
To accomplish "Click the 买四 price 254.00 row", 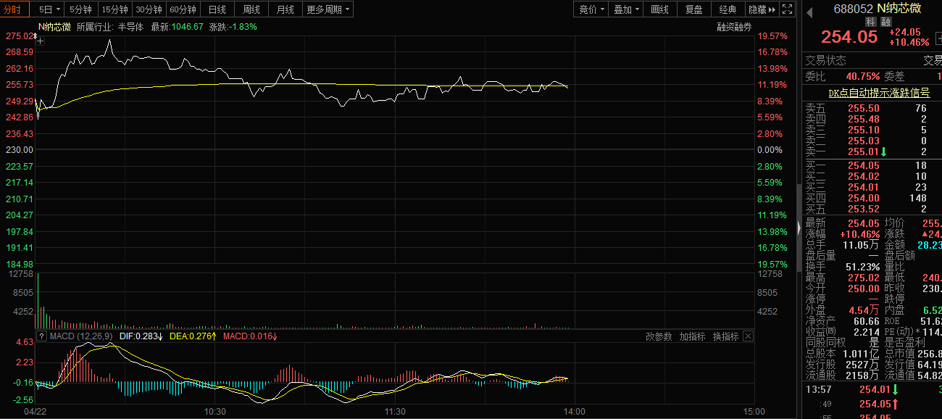I will (x=872, y=198).
